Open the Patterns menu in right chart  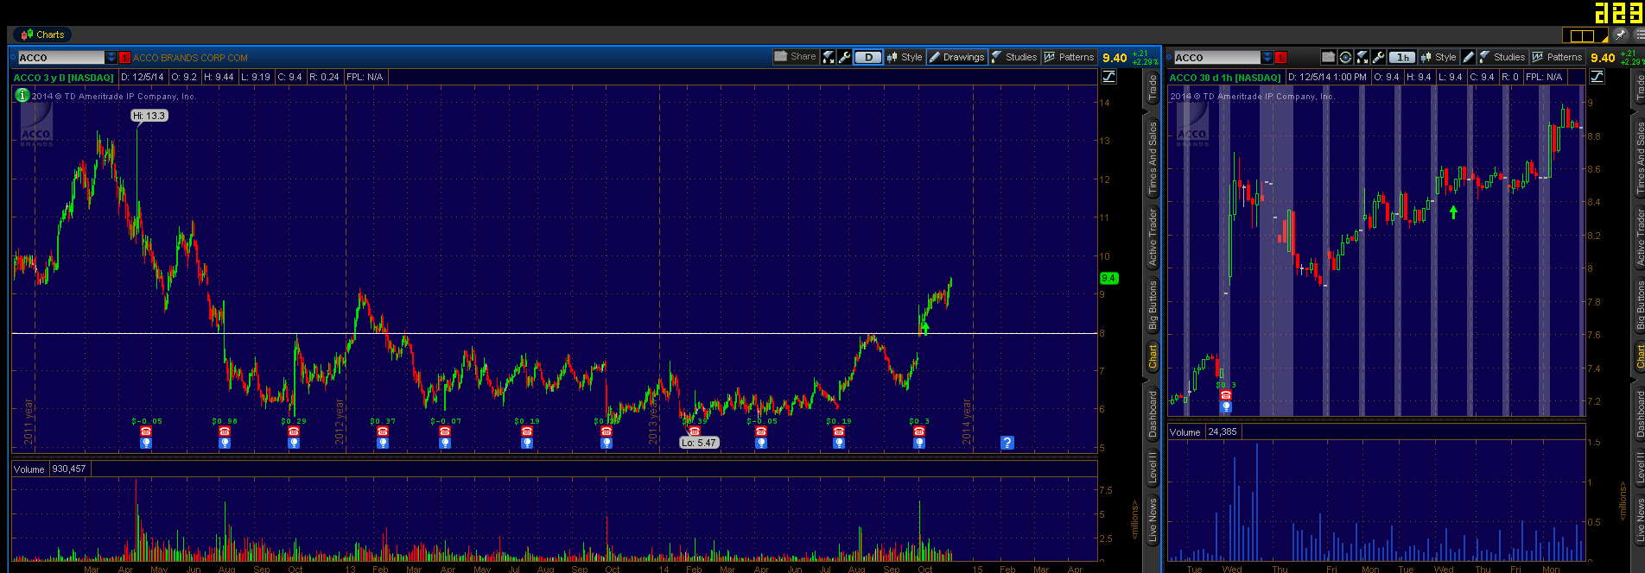1557,57
